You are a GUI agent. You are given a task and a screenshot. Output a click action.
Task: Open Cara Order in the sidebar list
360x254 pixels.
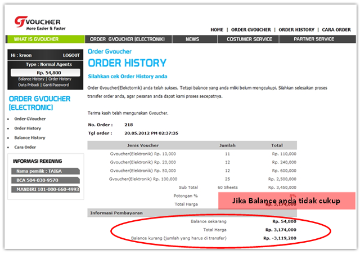tap(25, 147)
